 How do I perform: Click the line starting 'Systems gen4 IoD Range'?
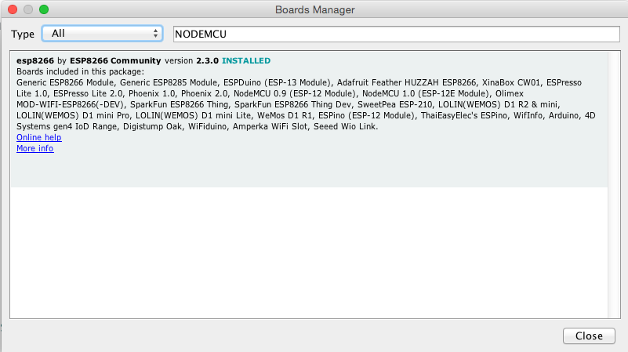[197, 126]
